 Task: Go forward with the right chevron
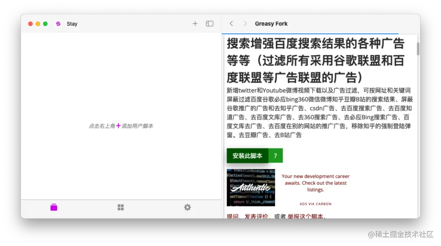245,24
